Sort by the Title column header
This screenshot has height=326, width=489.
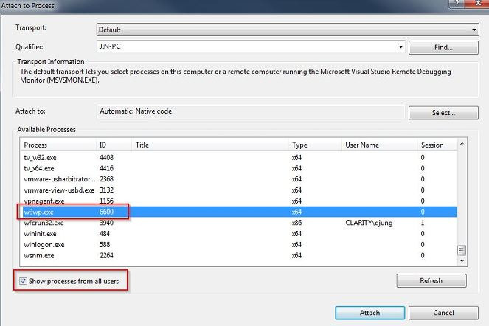(x=210, y=145)
